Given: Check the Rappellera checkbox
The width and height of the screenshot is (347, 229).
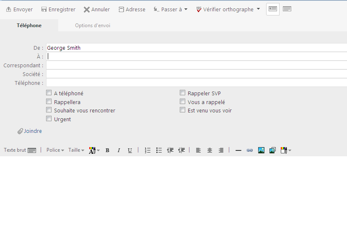Looking at the screenshot, I should point(49,102).
